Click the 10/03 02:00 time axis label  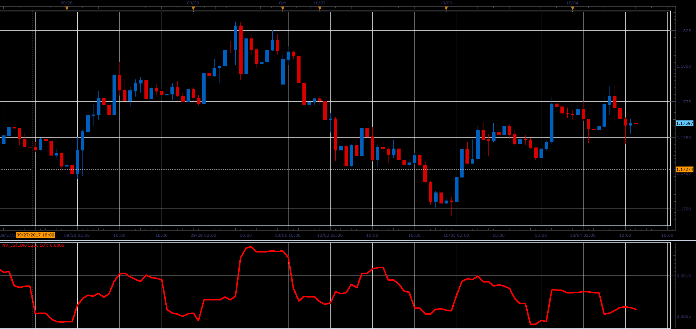456,235
